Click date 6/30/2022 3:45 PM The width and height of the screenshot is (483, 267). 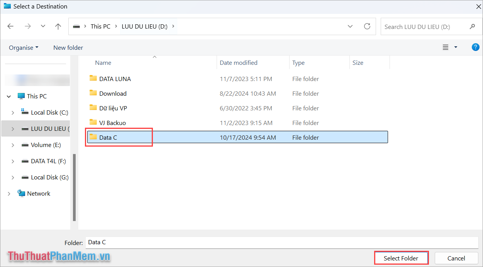(246, 108)
